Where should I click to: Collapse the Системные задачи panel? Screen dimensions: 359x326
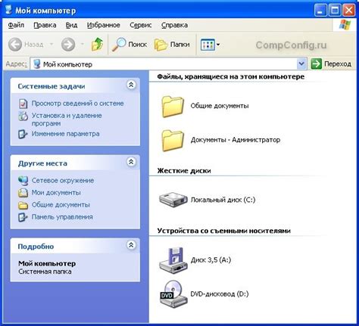point(131,85)
